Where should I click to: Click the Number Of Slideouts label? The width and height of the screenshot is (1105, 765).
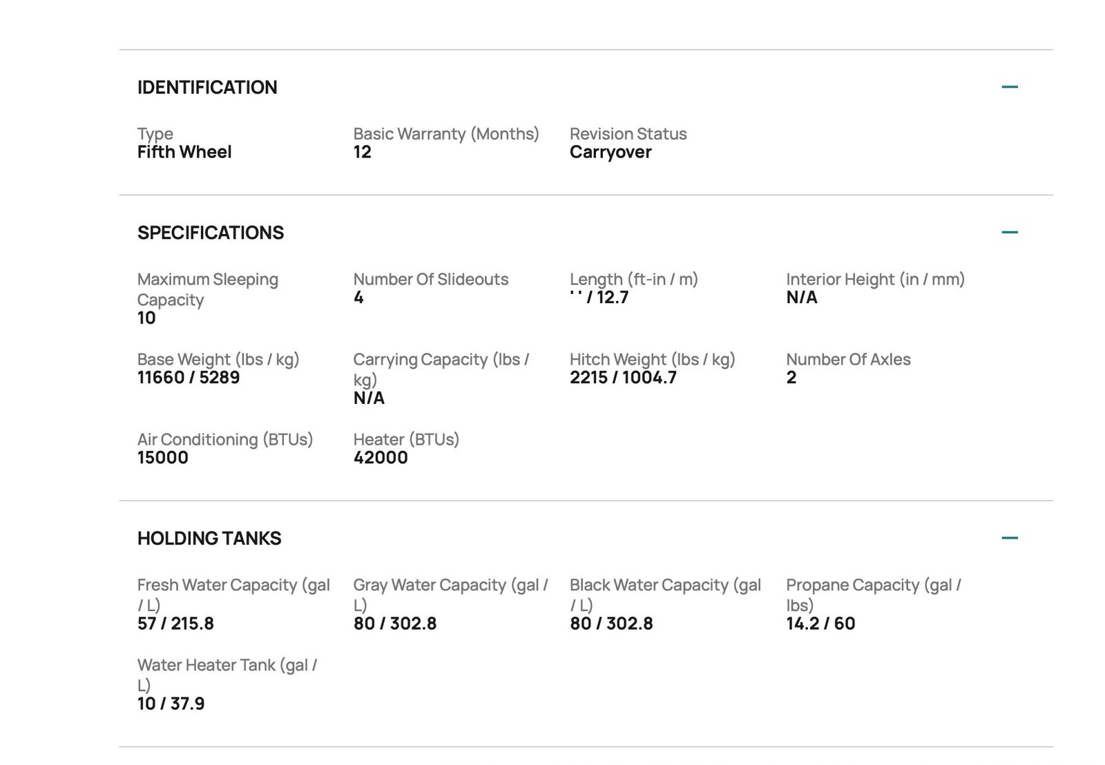[431, 280]
